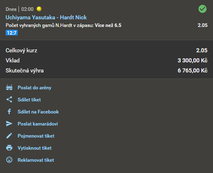Choose Poslat kamarádovi
This screenshot has height=173, width=213.
38,124
